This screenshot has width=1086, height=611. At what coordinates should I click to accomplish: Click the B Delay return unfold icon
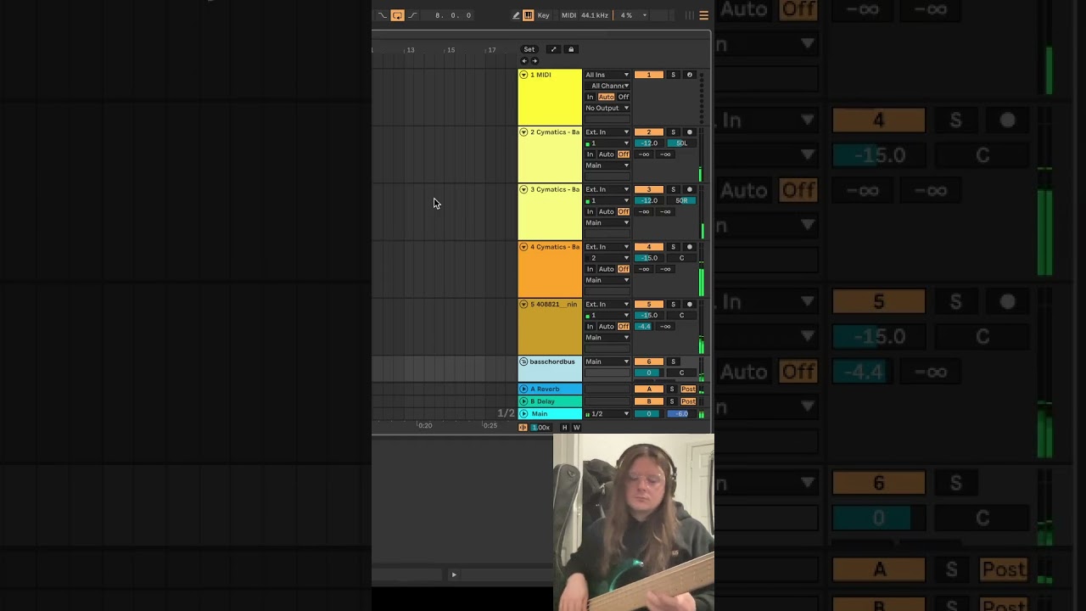(x=523, y=401)
